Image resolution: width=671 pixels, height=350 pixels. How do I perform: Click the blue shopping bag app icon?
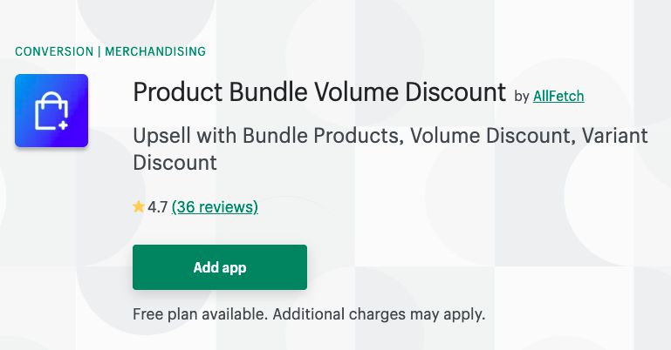[51, 111]
